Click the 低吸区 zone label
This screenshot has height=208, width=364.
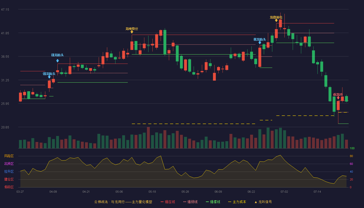click(x=9, y=187)
